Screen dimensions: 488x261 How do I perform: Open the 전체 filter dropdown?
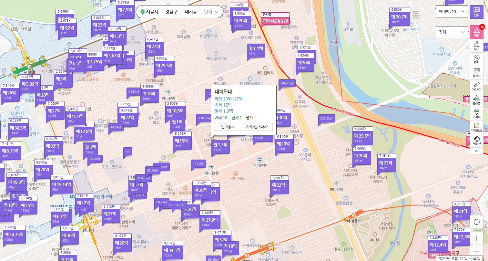[x=452, y=32]
